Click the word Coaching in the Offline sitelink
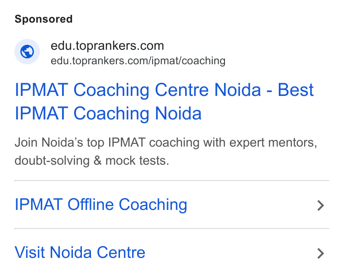Screen dimensions: 344x276 [x=153, y=205]
